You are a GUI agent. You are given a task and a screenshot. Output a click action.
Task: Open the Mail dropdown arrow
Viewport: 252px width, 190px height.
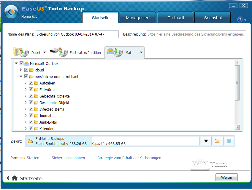[x=141, y=52]
